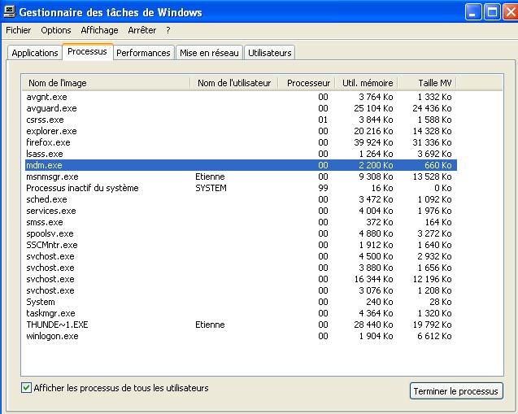Sort by Processeur column header

(308, 83)
